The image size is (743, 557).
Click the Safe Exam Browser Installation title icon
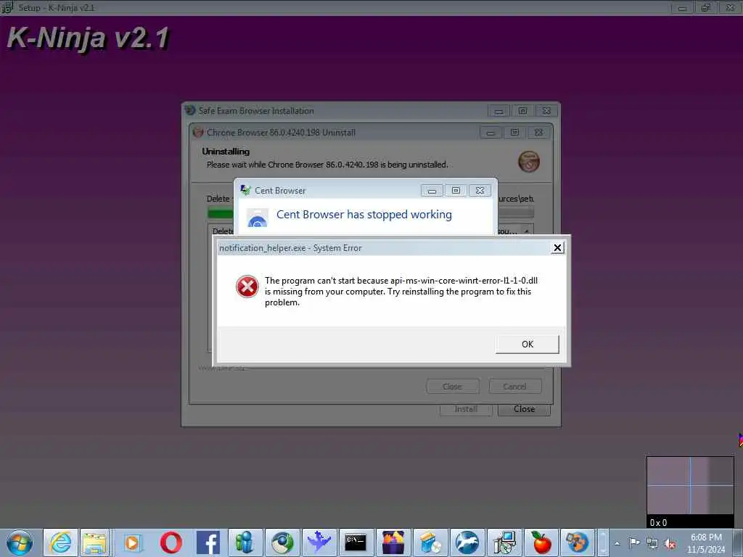(x=190, y=110)
